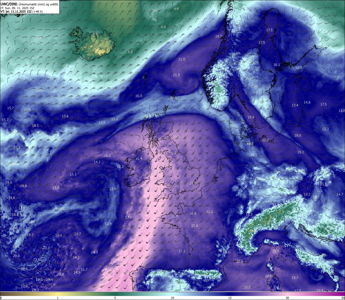
Task: Click the 20.7 value over Brittany
Action: coord(174,217)
